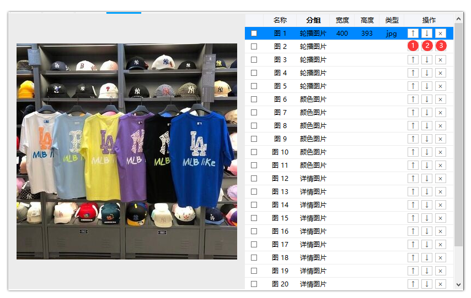Enable the checkbox for 图 9
The width and height of the screenshot is (471, 298).
254,139
